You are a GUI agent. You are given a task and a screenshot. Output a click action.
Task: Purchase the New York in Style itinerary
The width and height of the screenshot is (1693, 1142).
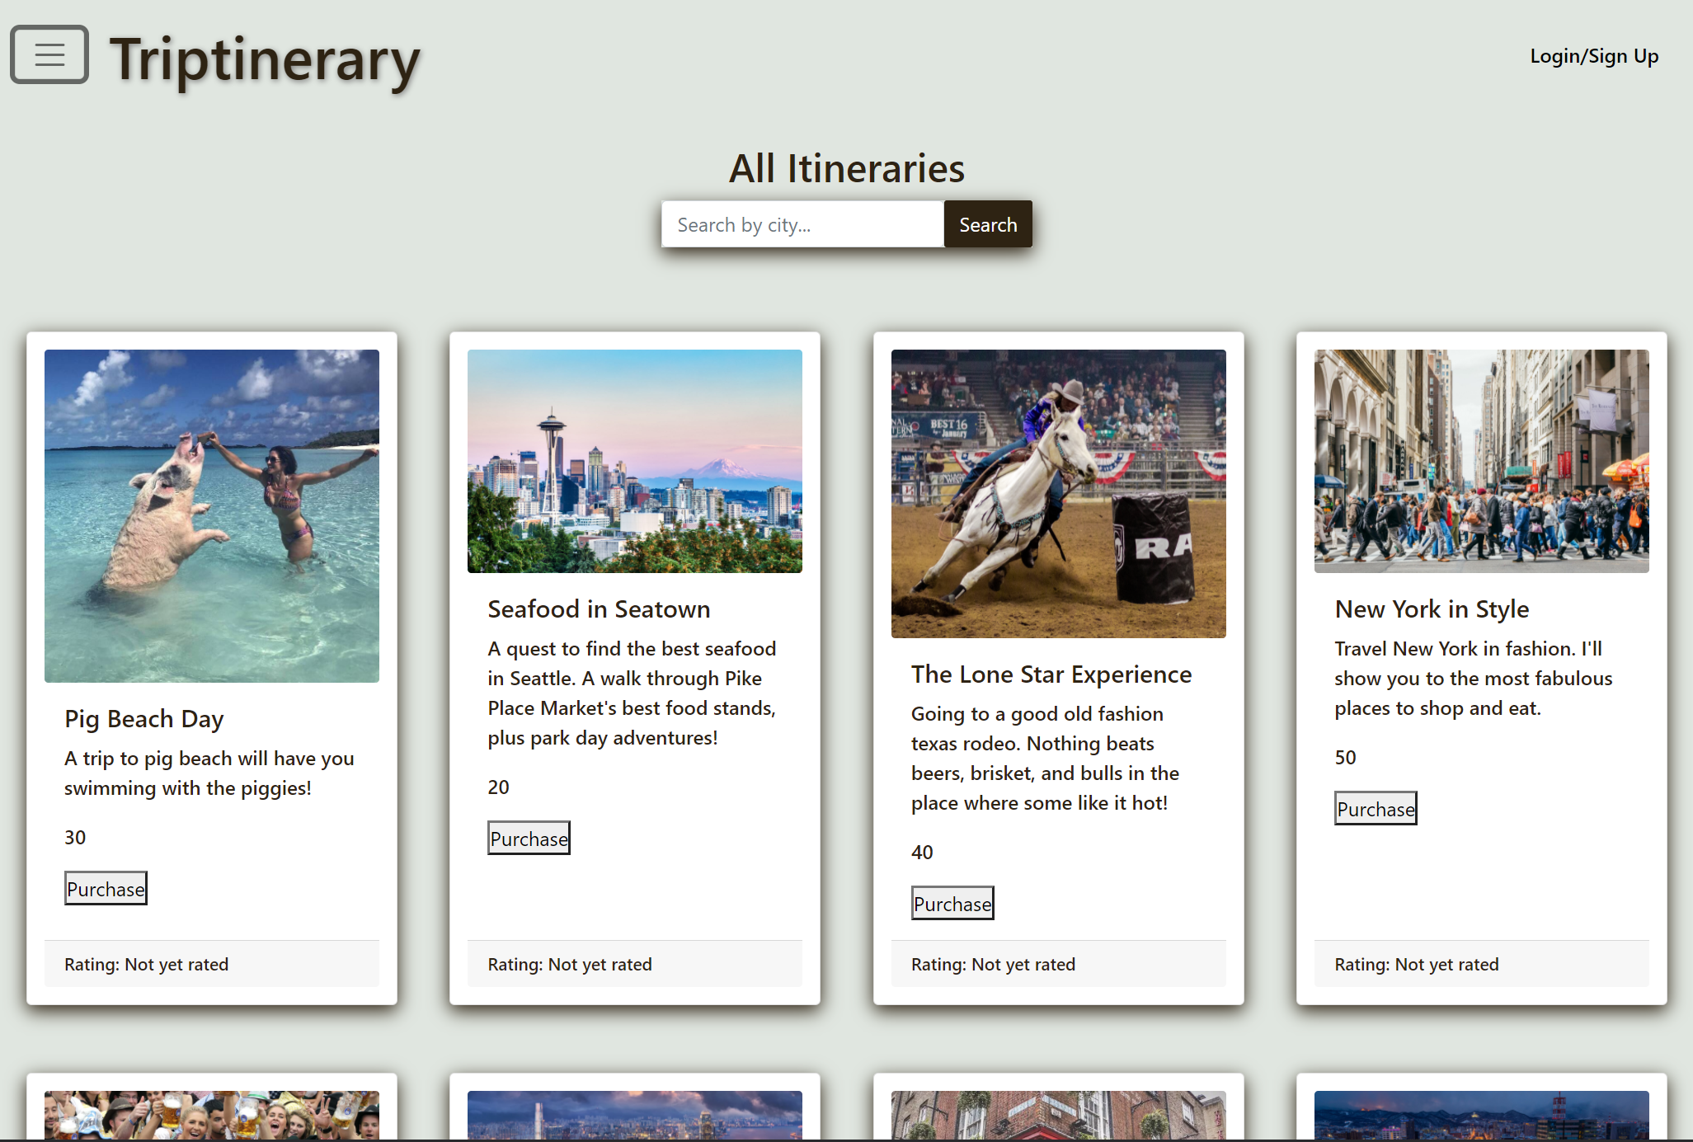[x=1375, y=808]
